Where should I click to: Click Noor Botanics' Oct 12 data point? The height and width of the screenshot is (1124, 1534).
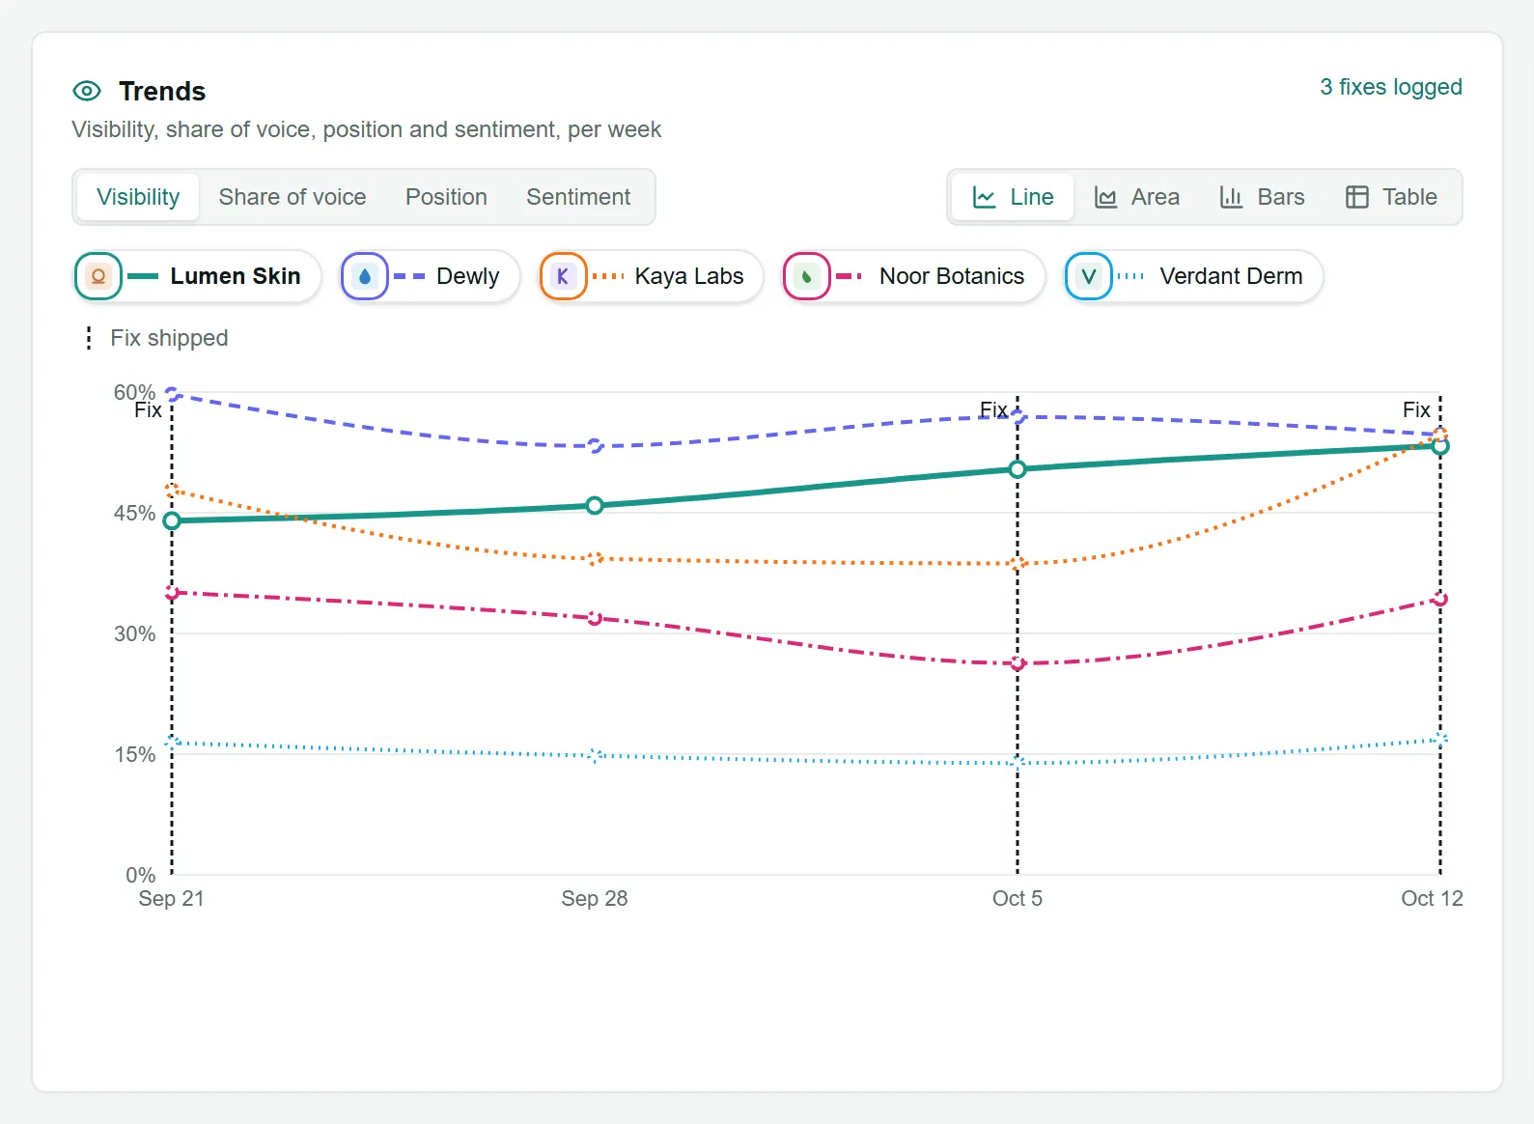coord(1440,599)
